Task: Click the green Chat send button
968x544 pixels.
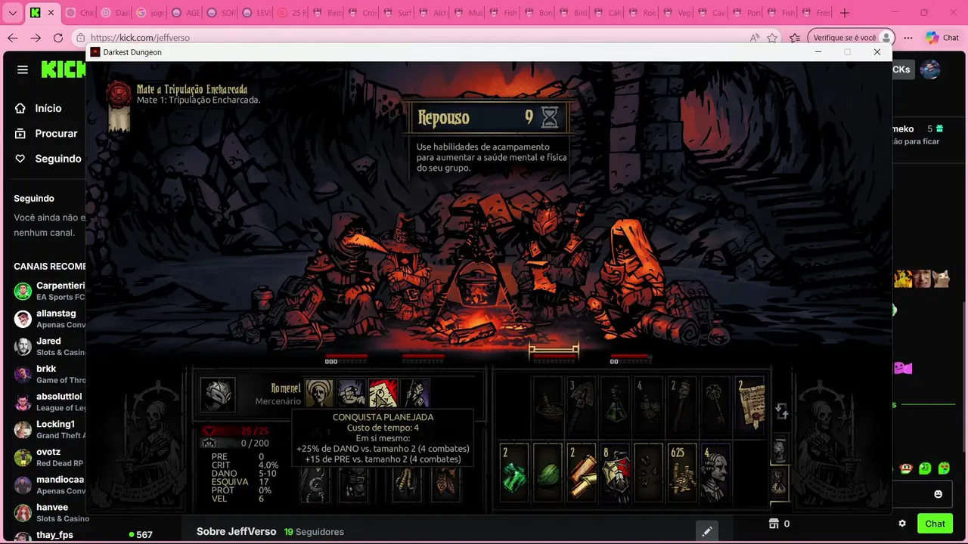Action: click(935, 524)
